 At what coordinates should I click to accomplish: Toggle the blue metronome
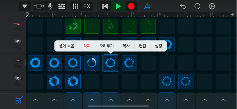click(x=147, y=6)
